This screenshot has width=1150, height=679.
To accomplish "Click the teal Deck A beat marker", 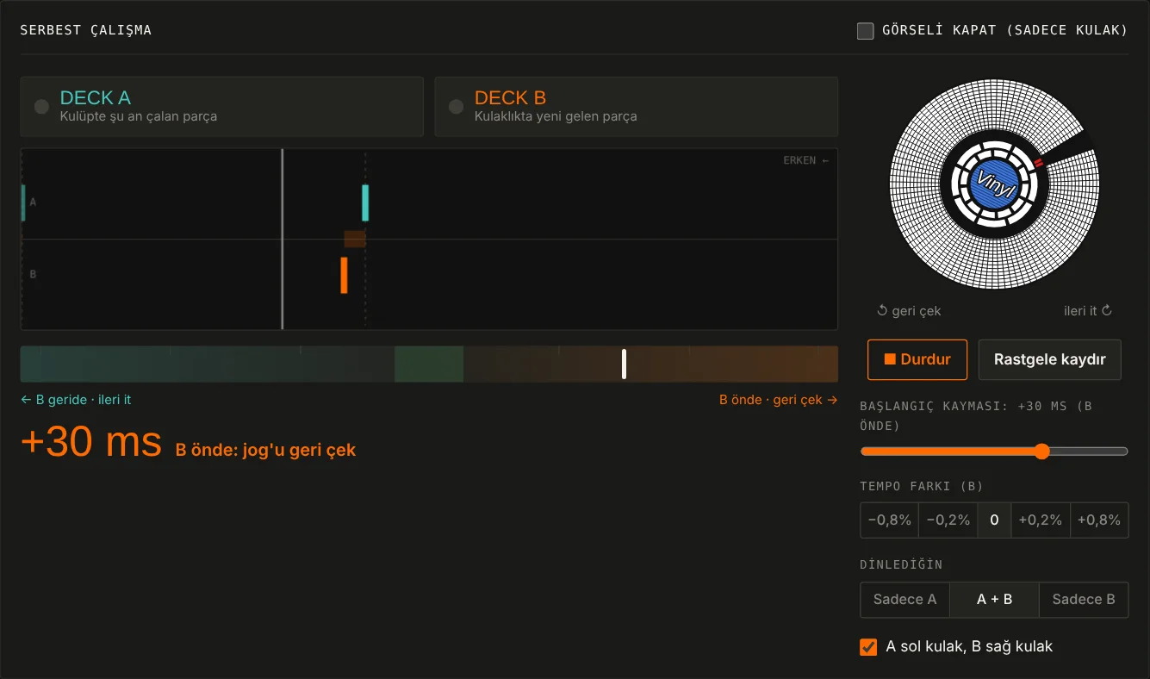I will [x=365, y=202].
